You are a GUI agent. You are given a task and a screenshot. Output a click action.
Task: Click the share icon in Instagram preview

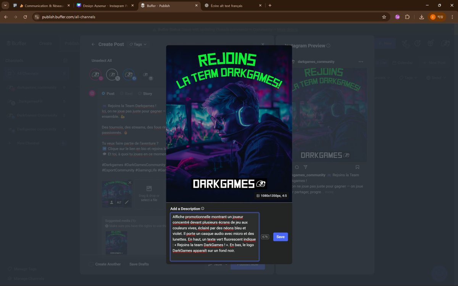[305, 167]
